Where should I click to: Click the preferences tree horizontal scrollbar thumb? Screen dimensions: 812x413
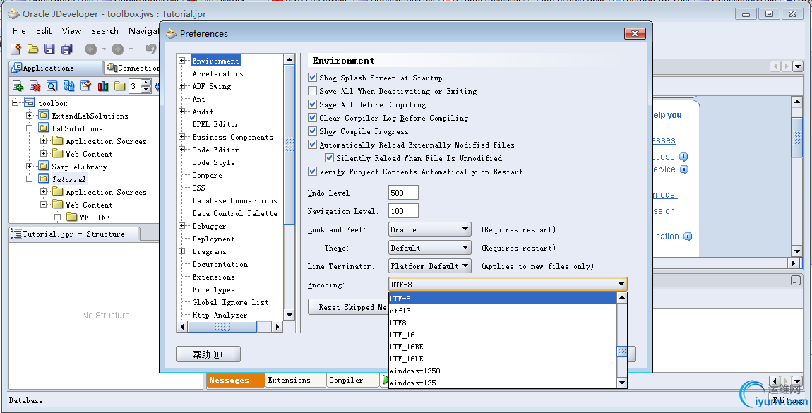pyautogui.click(x=222, y=327)
